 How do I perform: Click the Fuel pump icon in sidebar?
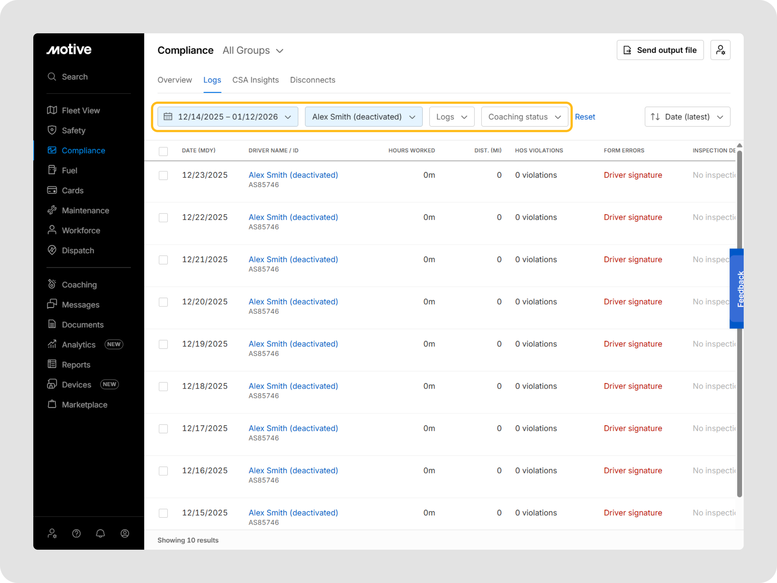(52, 170)
